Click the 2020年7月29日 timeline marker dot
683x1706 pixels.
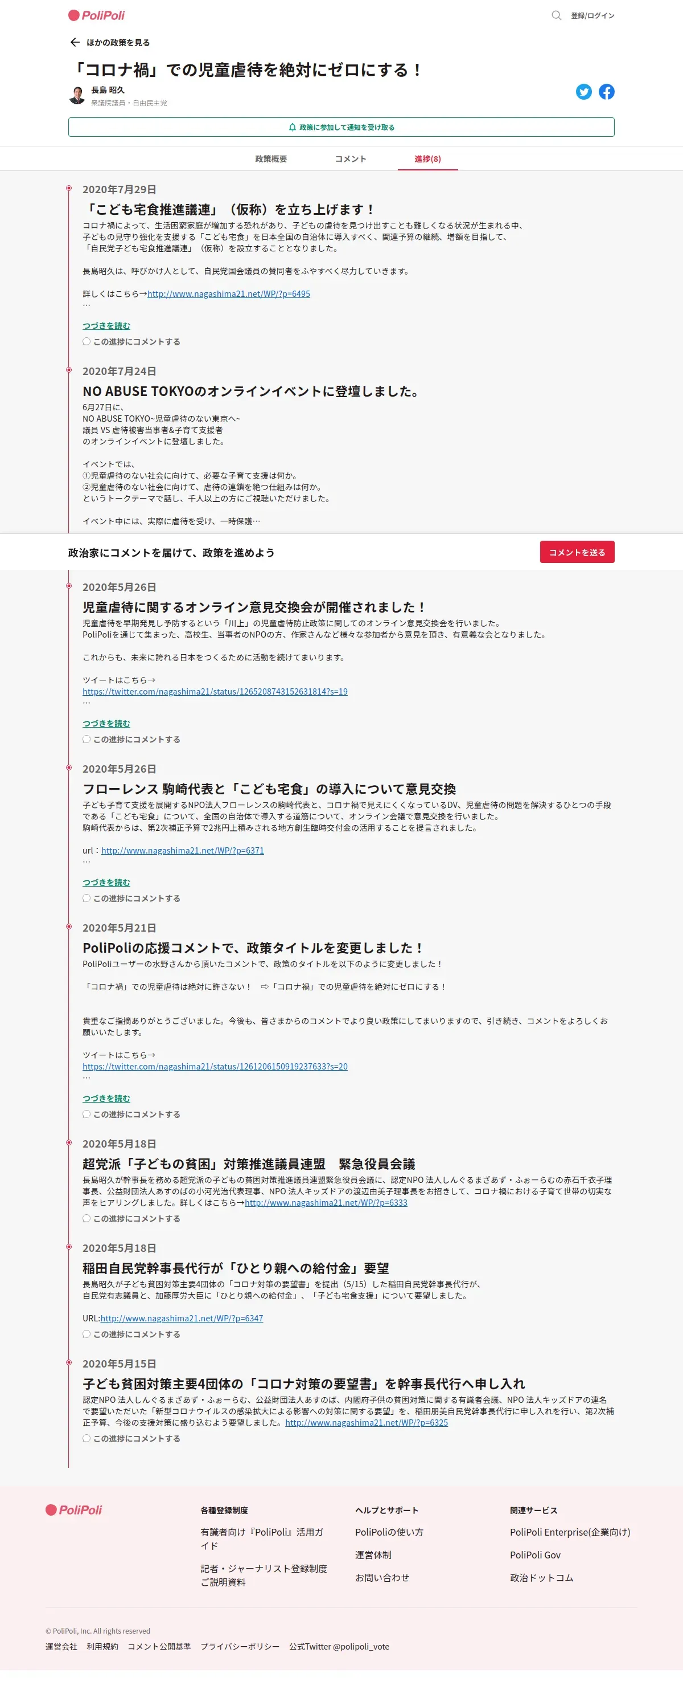pyautogui.click(x=68, y=189)
